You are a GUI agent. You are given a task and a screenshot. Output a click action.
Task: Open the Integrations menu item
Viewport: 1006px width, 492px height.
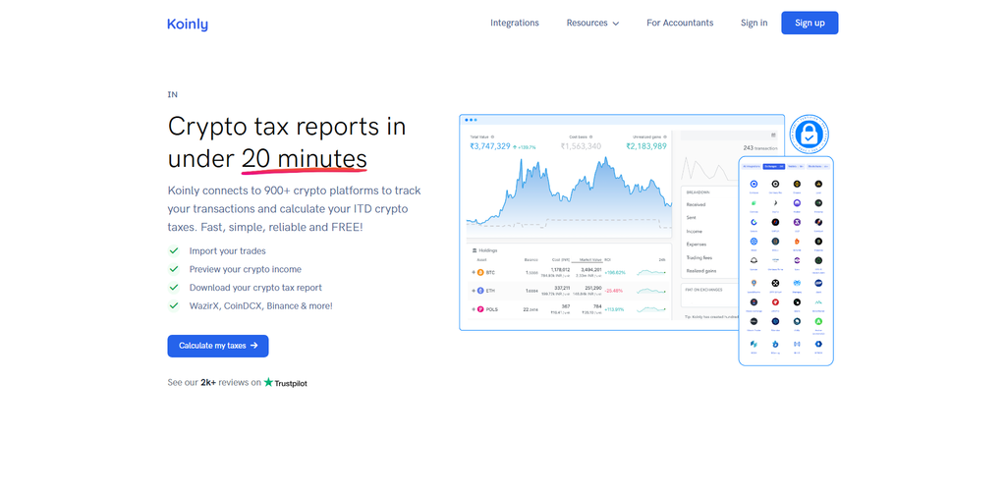(515, 23)
